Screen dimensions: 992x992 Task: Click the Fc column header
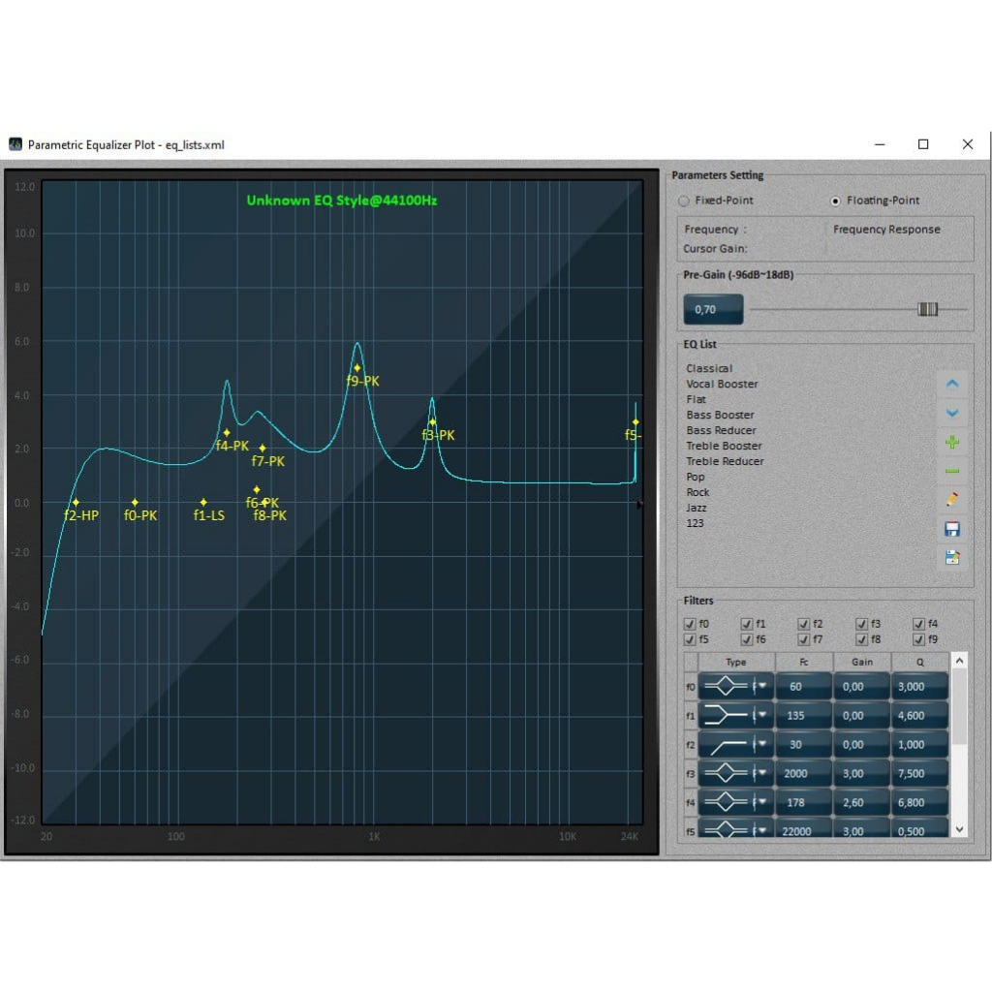tap(804, 663)
